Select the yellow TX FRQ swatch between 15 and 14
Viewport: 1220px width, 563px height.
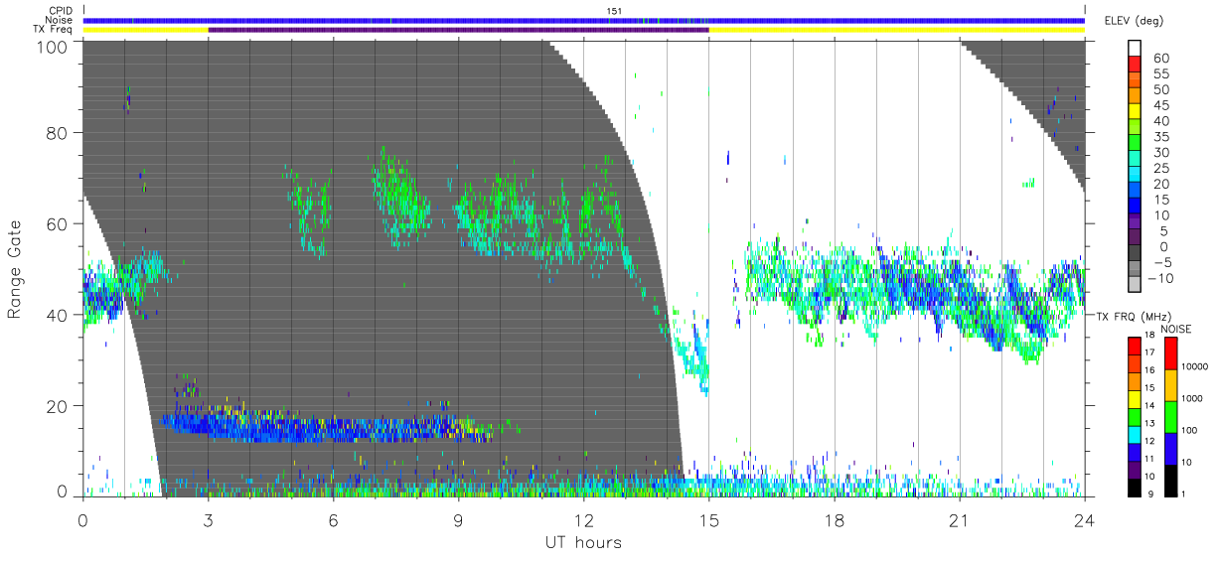[x=1136, y=399]
